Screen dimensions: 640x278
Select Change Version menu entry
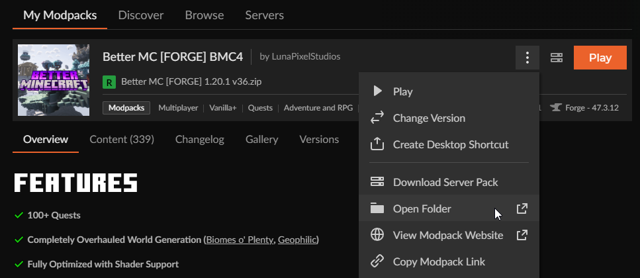point(449,118)
